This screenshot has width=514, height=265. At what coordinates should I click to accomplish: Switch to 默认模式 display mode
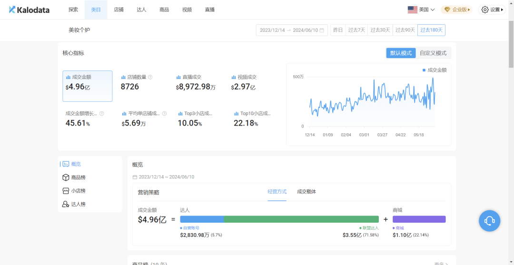point(401,53)
